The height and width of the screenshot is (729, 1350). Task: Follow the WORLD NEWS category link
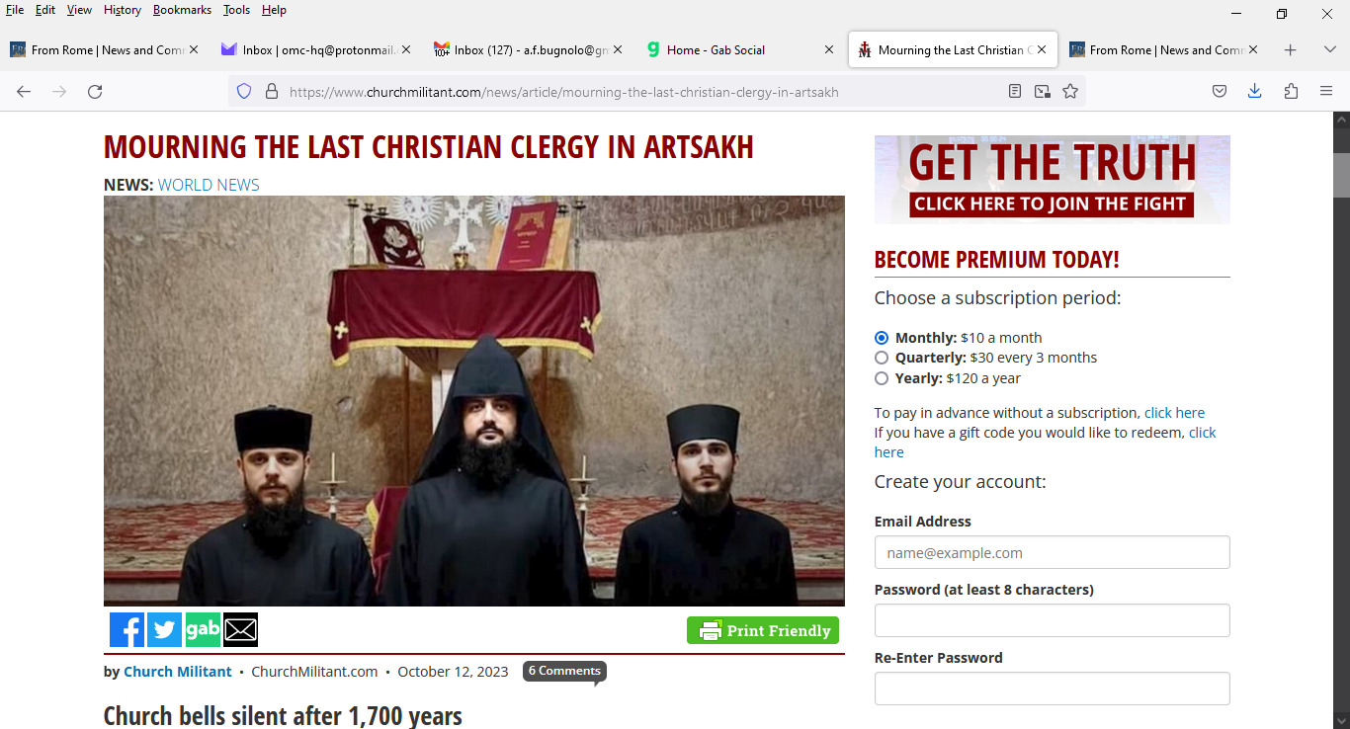tap(209, 185)
